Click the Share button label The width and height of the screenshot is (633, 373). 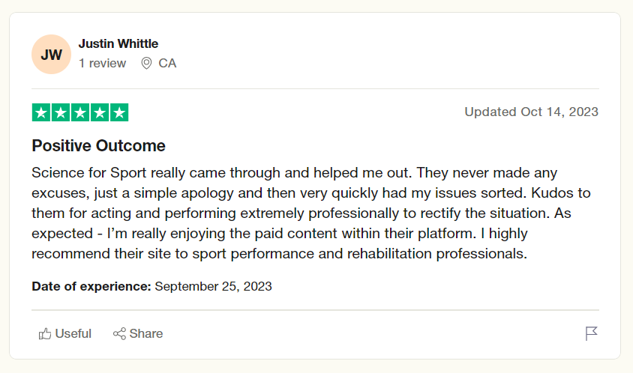pyautogui.click(x=146, y=333)
